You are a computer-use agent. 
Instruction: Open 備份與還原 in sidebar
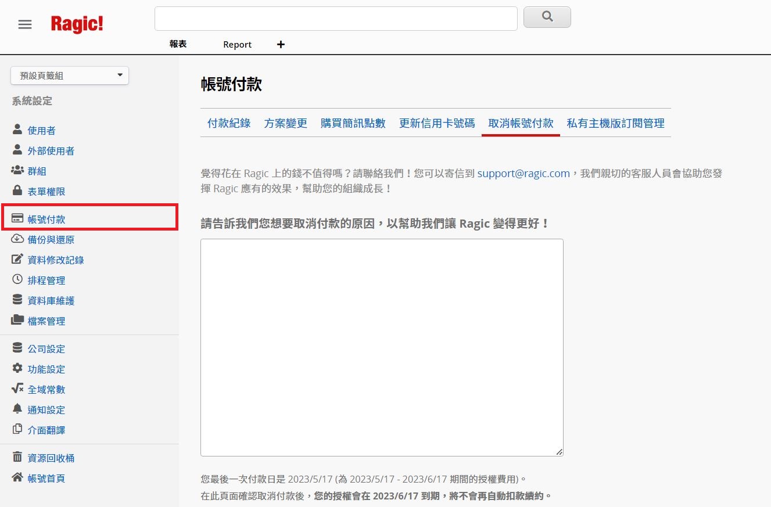tap(51, 240)
